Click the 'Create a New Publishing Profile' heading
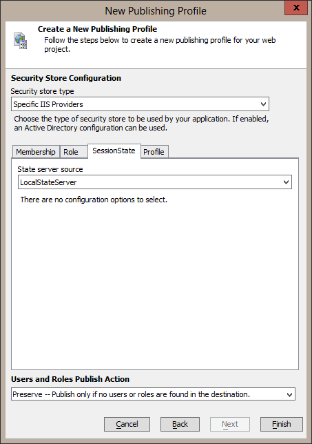 coord(97,29)
